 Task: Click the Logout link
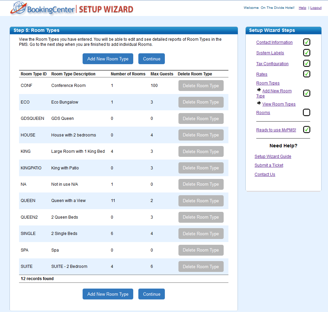[316, 8]
